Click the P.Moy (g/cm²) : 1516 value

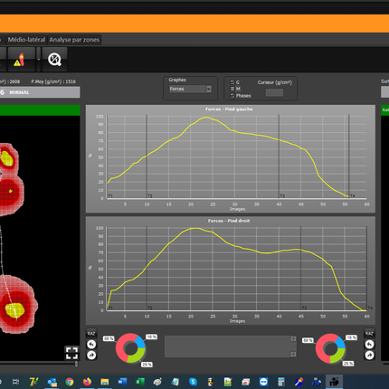(53, 81)
